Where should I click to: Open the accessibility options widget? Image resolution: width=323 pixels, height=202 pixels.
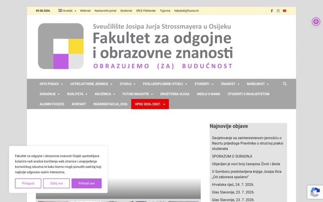pos(316,22)
